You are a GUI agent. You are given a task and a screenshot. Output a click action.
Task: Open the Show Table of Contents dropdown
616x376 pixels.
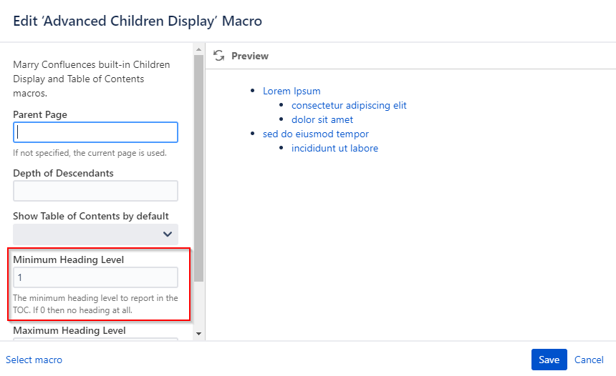click(x=95, y=234)
